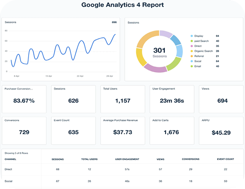Open the ARPU $45.29 card

[x=221, y=131]
